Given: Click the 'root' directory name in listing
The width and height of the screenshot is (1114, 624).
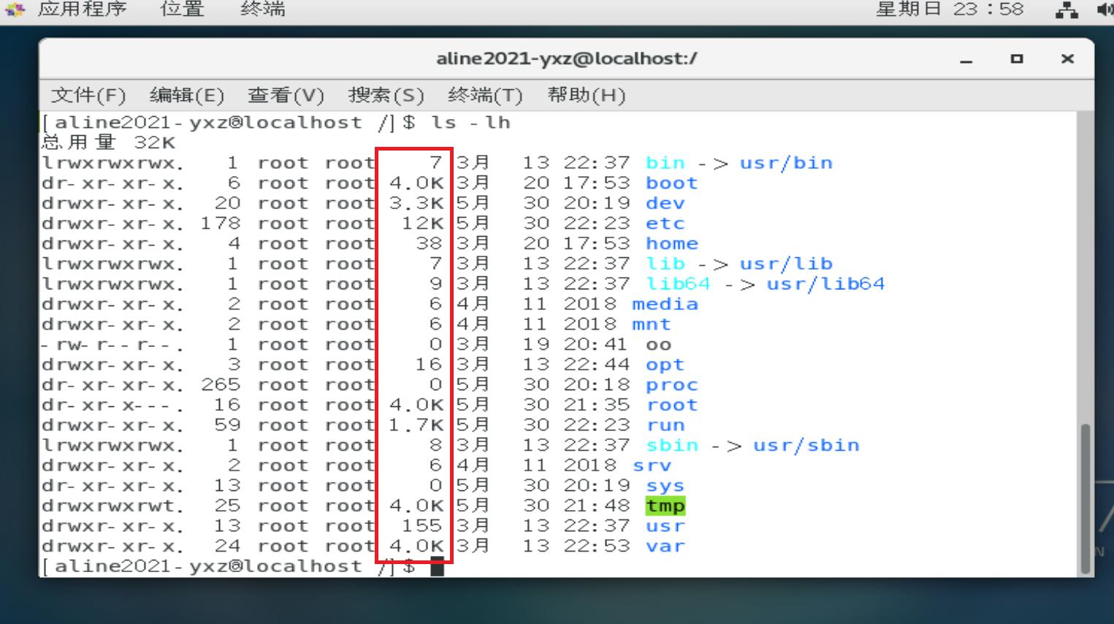Looking at the screenshot, I should tap(671, 405).
